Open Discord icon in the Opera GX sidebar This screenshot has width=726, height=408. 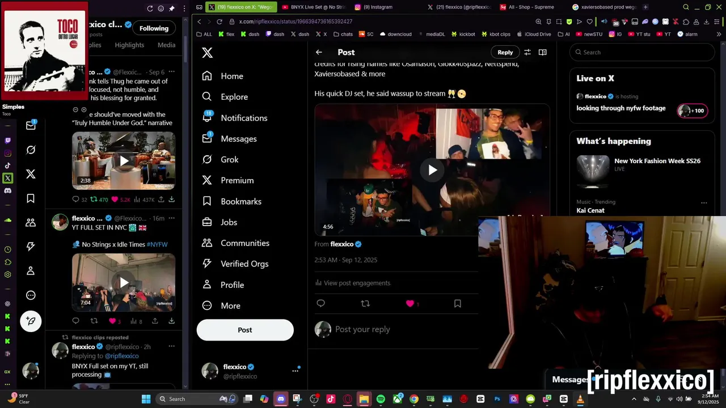click(7, 190)
